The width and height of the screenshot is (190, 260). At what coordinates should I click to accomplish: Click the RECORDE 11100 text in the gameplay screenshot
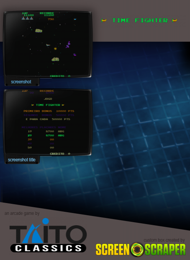pos(47,14)
